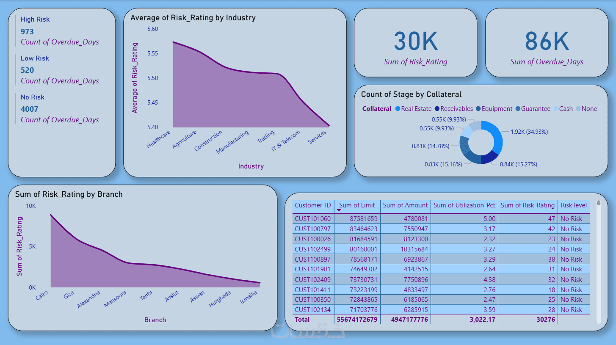Screen dimensions: 616x345
Task: Click the table vertical scrollbar thumb
Action: 599,203
